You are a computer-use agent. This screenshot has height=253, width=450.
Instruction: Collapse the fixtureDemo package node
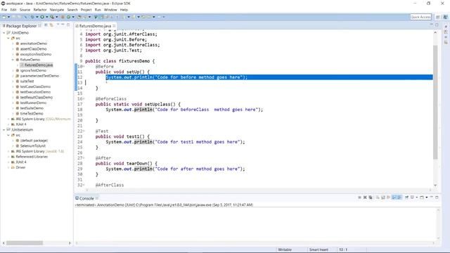coord(13,60)
